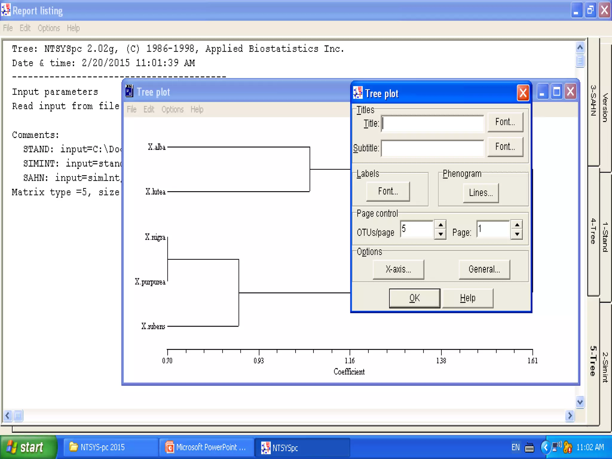612x459 pixels.
Task: Click the on-screen keyboard tray icon
Action: [x=529, y=448]
